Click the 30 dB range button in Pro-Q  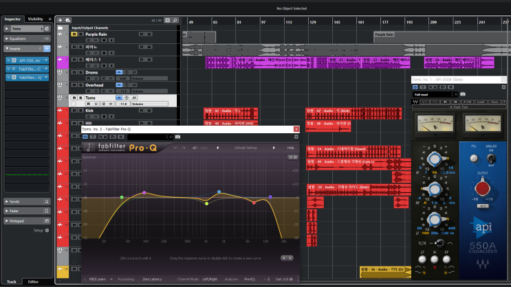pos(293,157)
